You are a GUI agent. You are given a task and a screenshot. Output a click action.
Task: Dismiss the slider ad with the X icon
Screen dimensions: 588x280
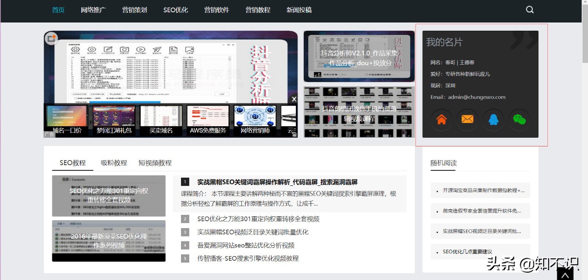[294, 99]
